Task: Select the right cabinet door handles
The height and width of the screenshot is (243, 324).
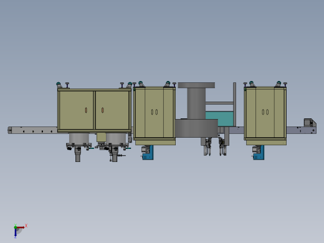Action: (265, 112)
